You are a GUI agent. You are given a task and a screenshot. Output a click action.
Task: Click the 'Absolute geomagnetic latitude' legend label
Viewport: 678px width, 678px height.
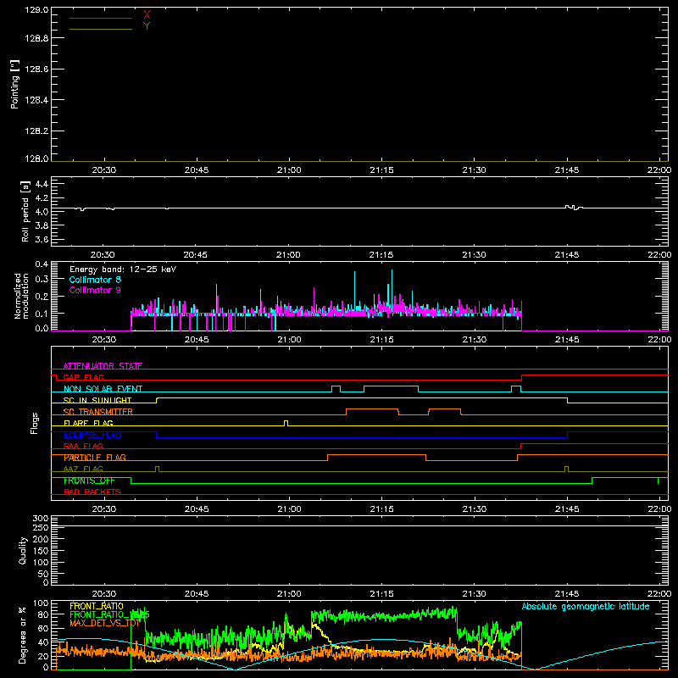(x=586, y=606)
